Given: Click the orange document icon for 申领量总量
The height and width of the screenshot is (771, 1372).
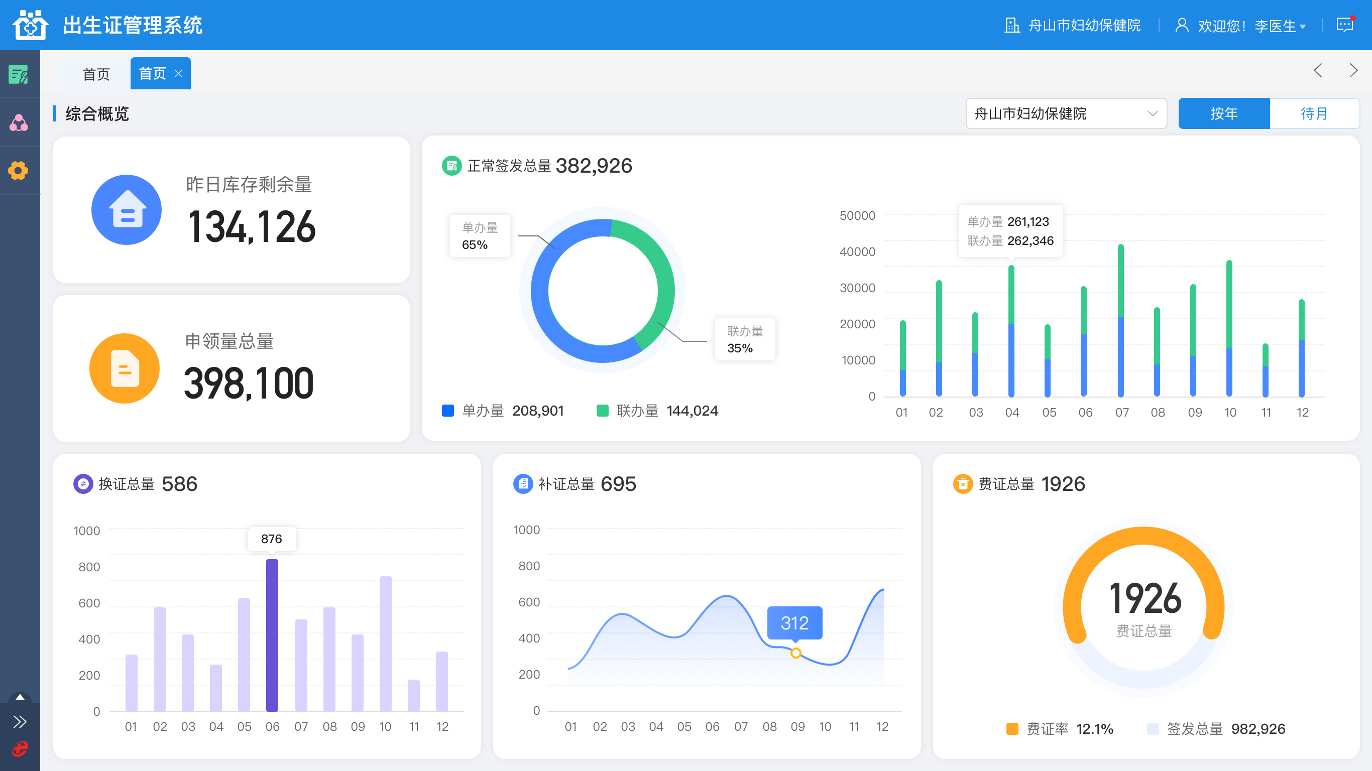Looking at the screenshot, I should [125, 368].
